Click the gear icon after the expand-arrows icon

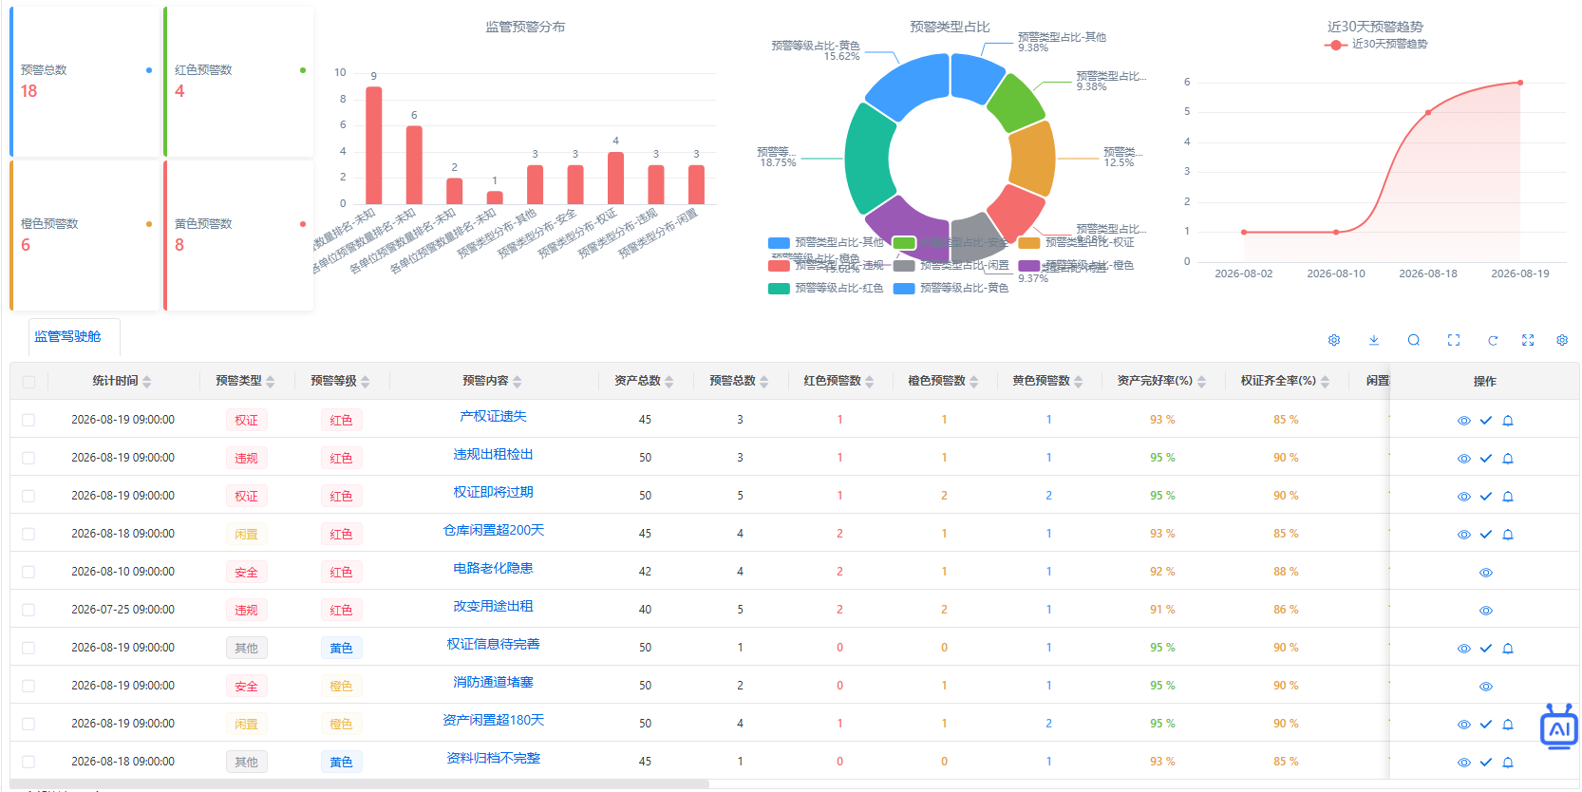coord(1562,340)
